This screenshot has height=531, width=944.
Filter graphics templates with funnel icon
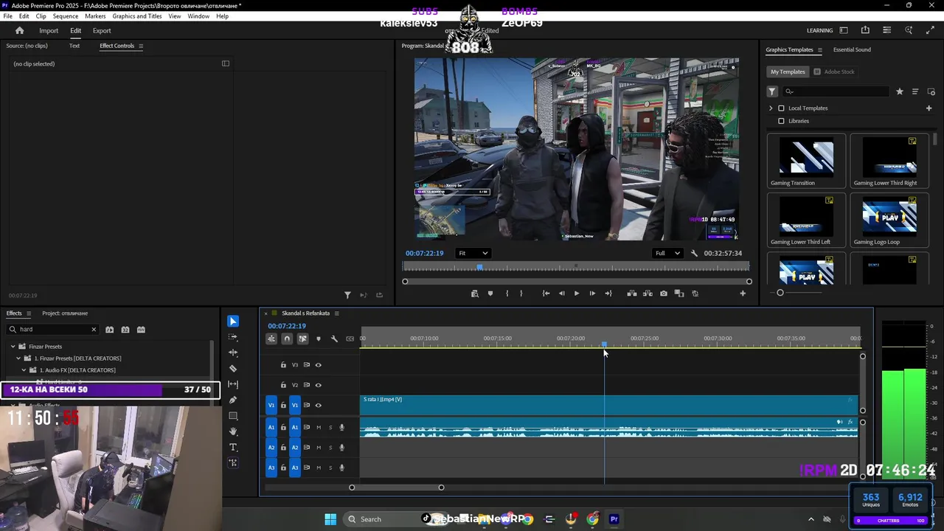click(x=772, y=91)
